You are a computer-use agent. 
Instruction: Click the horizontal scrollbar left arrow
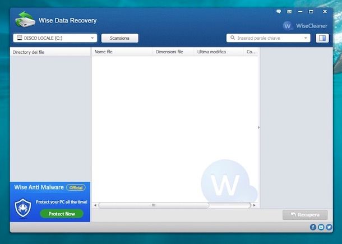pyautogui.click(x=95, y=205)
